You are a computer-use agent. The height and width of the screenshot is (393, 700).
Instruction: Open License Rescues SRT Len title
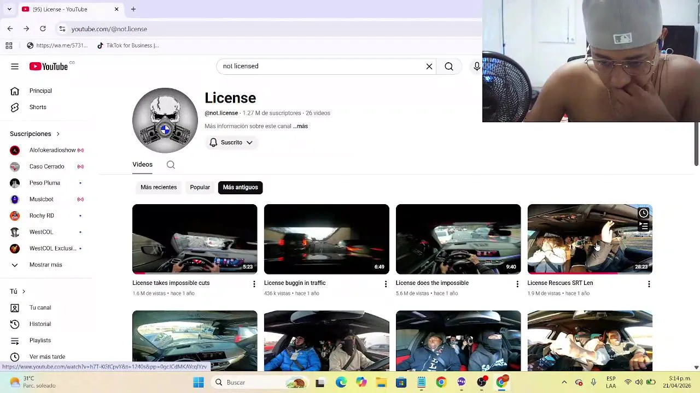click(x=560, y=283)
